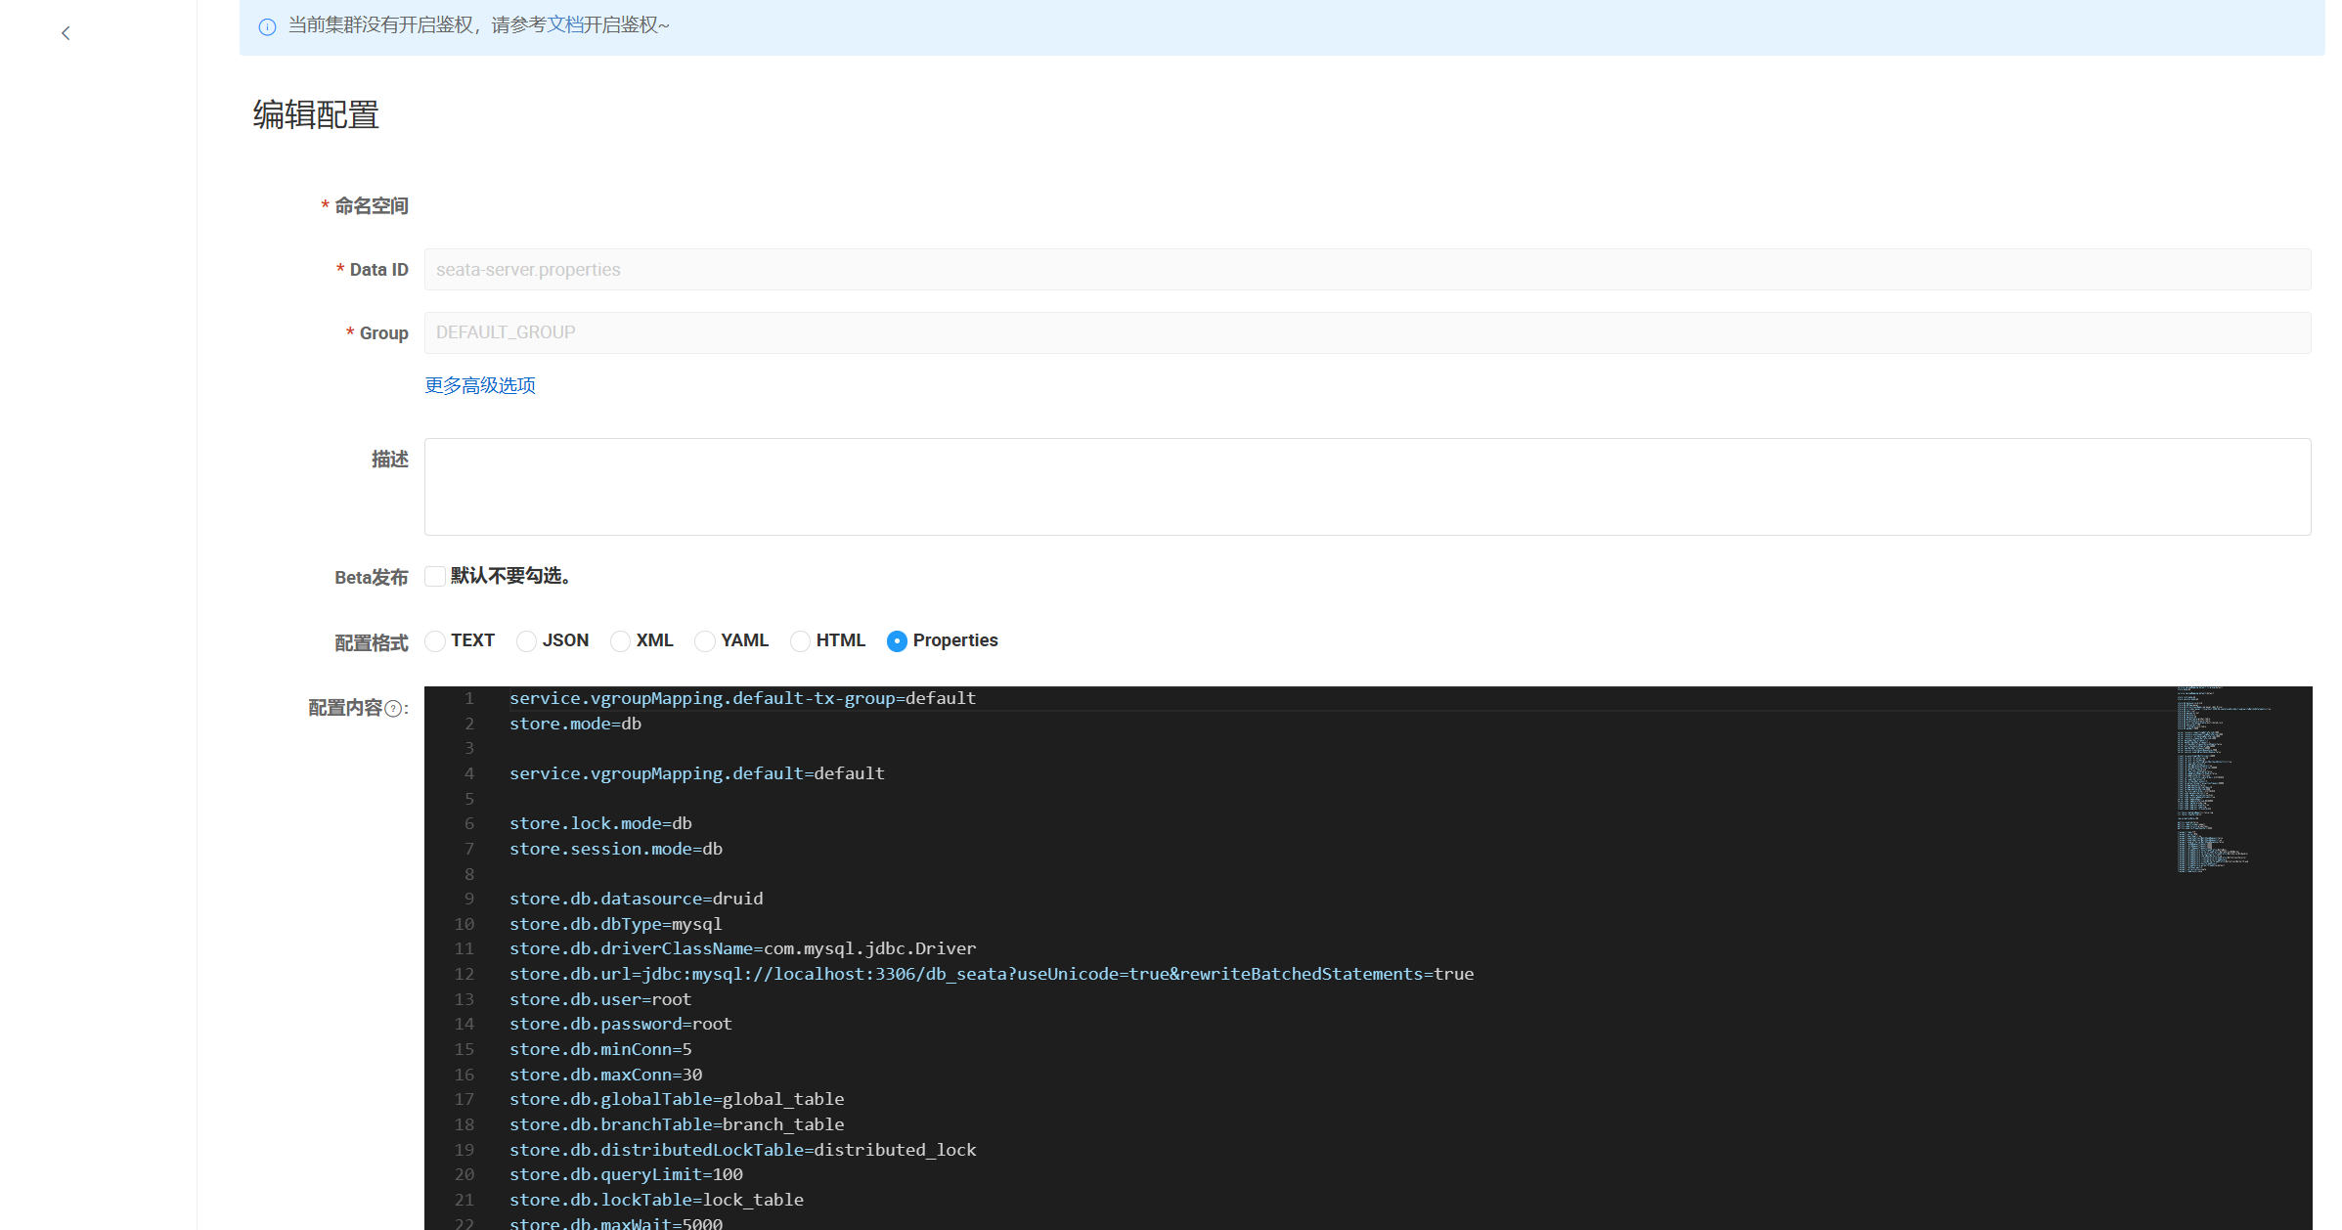Click the Data ID input field

click(x=1366, y=270)
